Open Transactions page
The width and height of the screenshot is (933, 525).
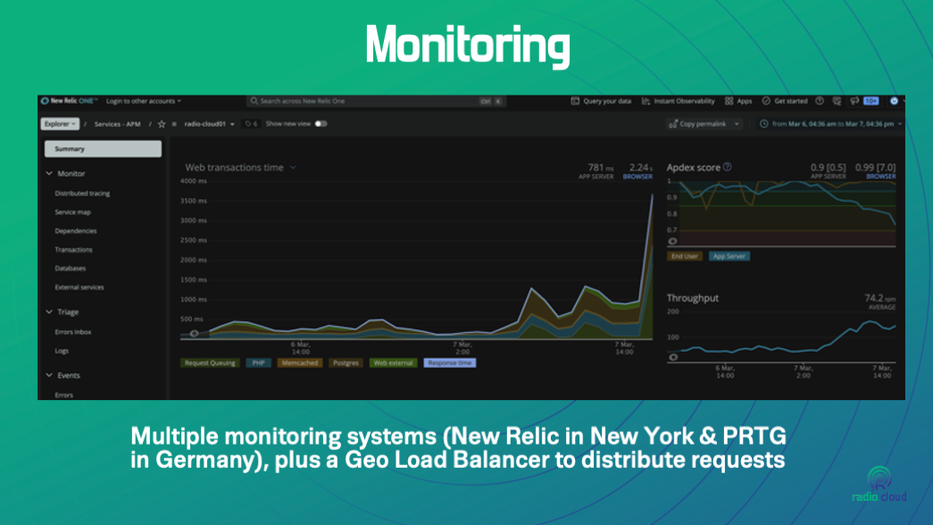tap(74, 250)
